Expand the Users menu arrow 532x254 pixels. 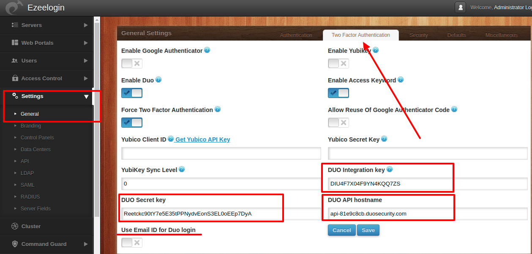tap(86, 60)
